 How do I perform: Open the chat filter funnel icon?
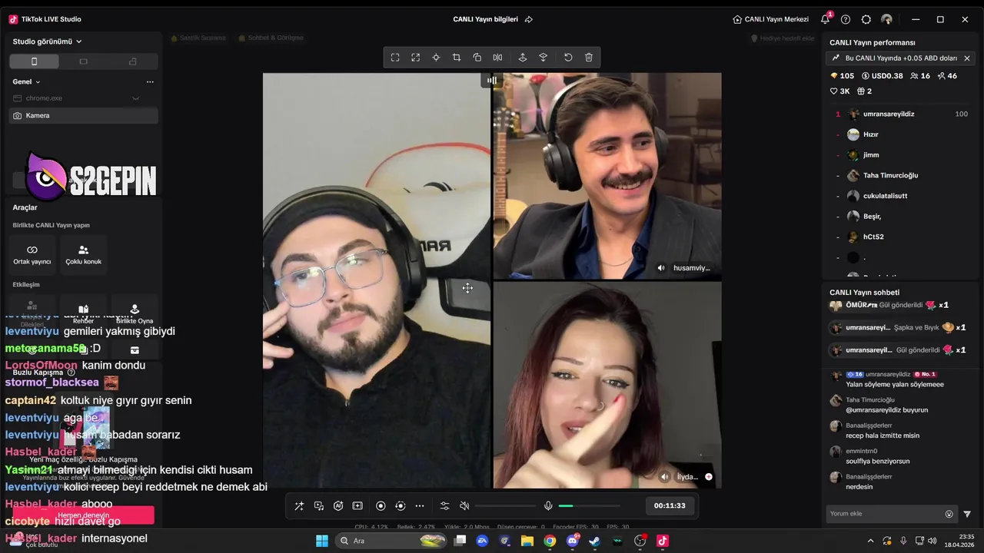967,514
